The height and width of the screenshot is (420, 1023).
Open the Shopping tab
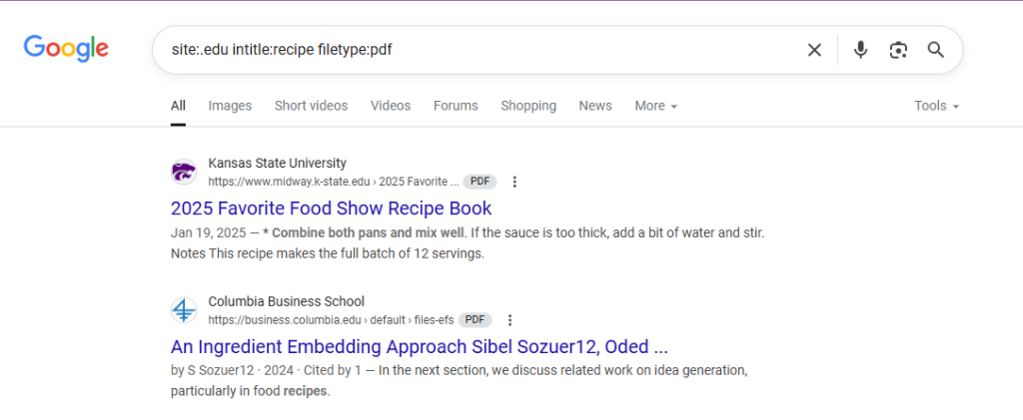click(528, 106)
